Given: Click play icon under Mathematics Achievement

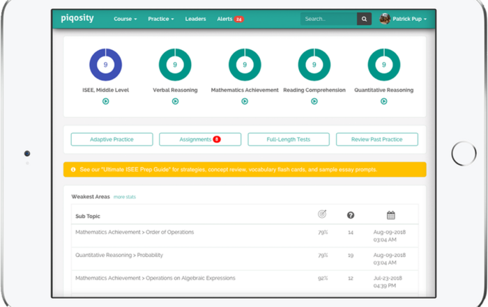Looking at the screenshot, I should click(245, 102).
